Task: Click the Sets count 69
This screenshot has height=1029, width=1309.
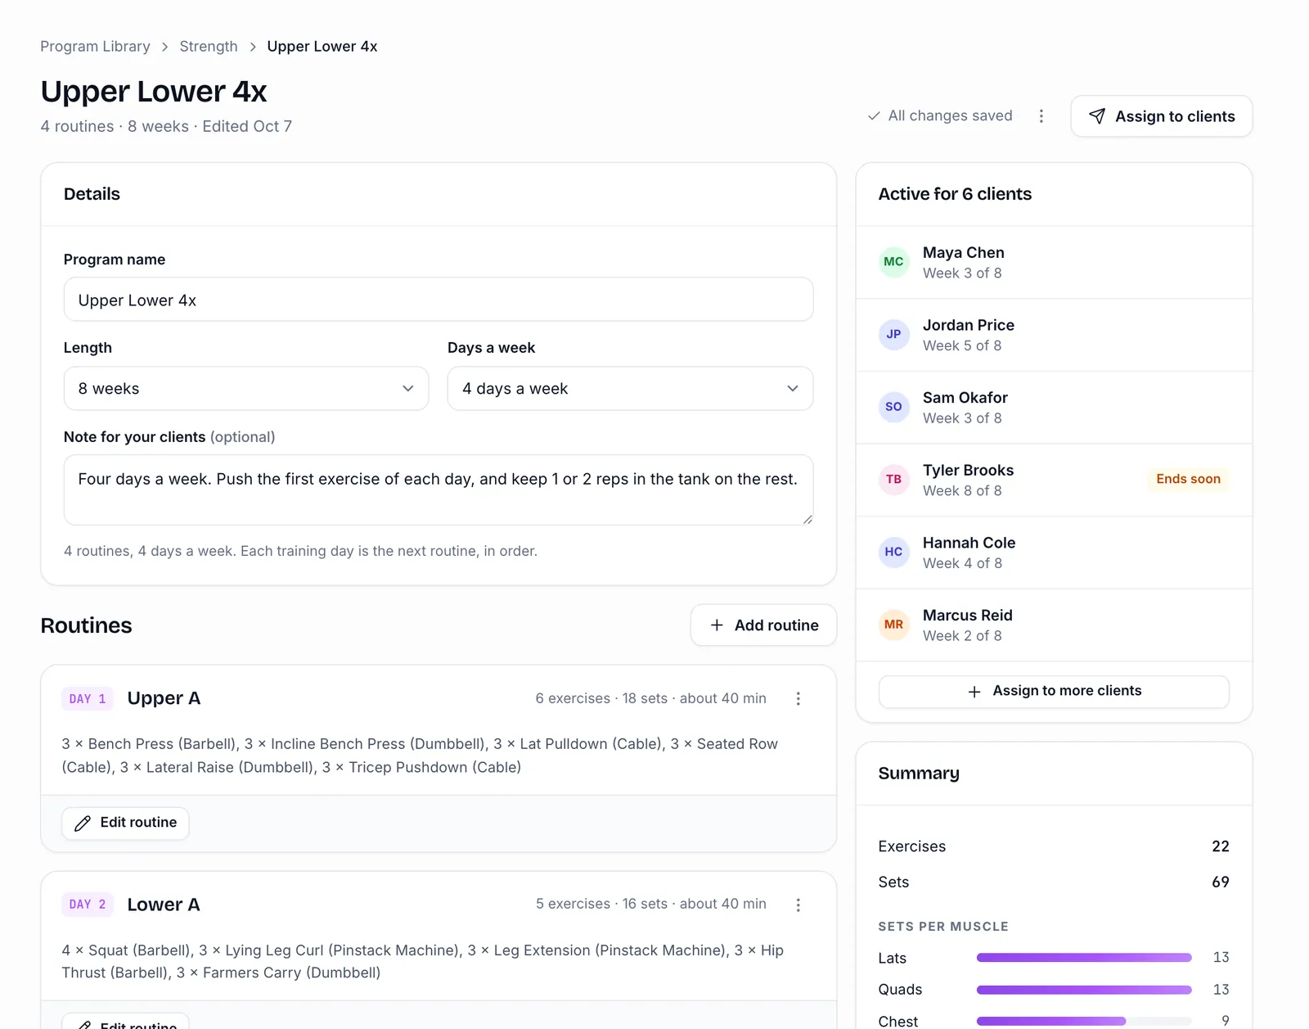Action: (x=1221, y=882)
